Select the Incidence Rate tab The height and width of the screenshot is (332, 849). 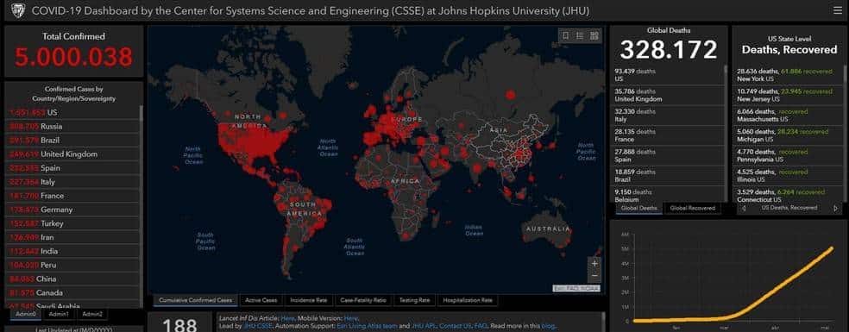coord(308,300)
